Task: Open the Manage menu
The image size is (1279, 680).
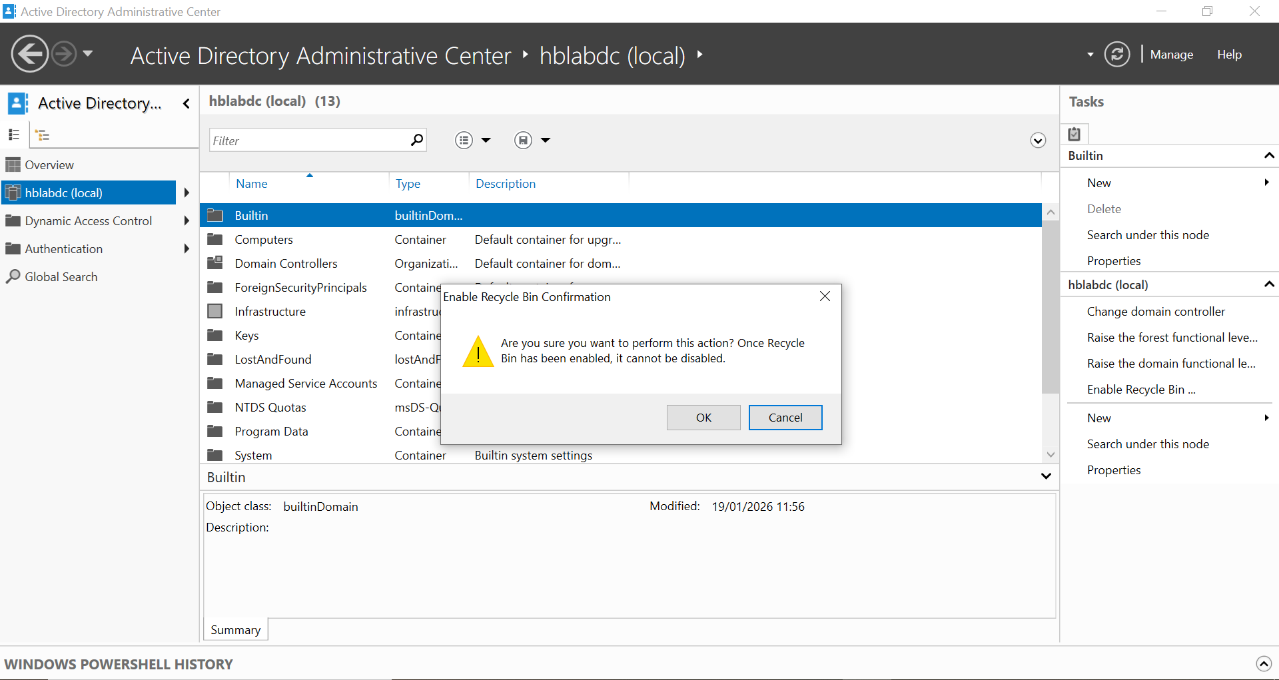Action: pyautogui.click(x=1171, y=55)
